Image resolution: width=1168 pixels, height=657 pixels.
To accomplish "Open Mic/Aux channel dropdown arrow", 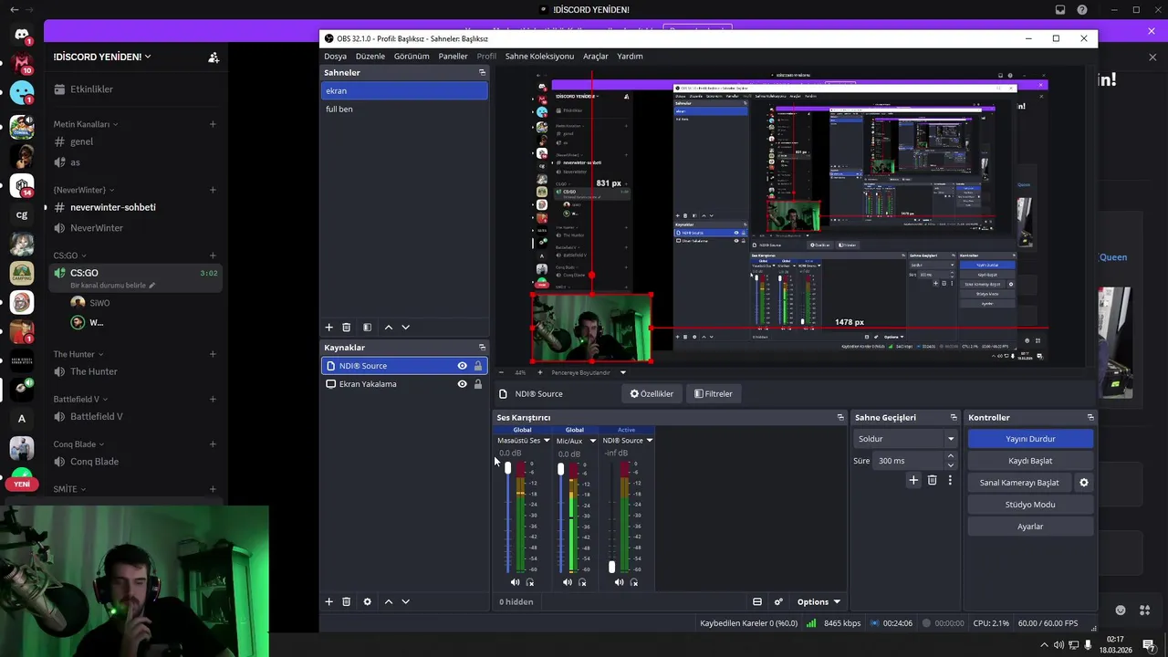I will [592, 441].
